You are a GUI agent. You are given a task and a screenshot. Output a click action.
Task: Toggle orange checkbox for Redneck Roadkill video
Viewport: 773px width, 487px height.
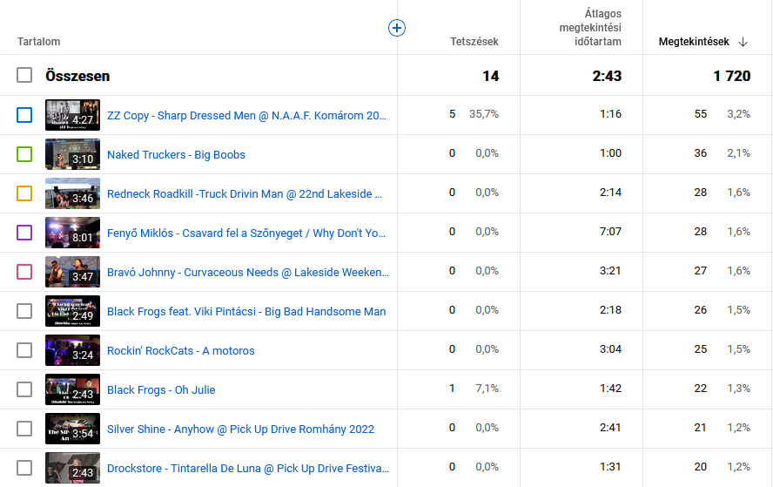click(x=24, y=193)
